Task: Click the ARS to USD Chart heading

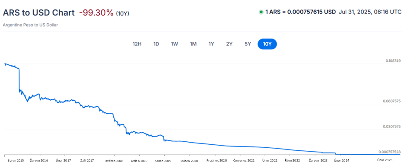Action: coord(39,13)
